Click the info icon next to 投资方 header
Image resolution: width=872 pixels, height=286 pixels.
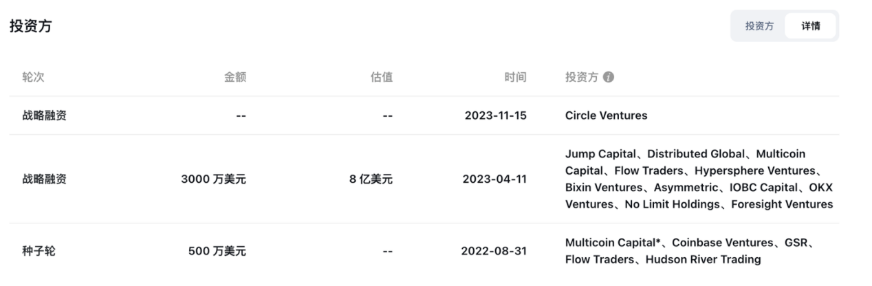tap(609, 78)
